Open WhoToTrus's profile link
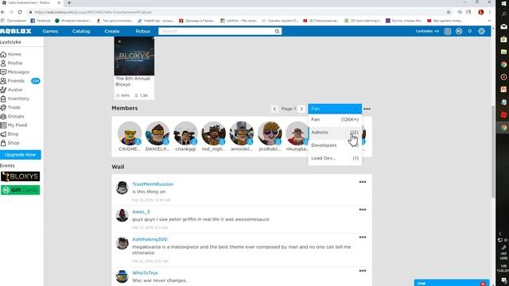 [145, 273]
